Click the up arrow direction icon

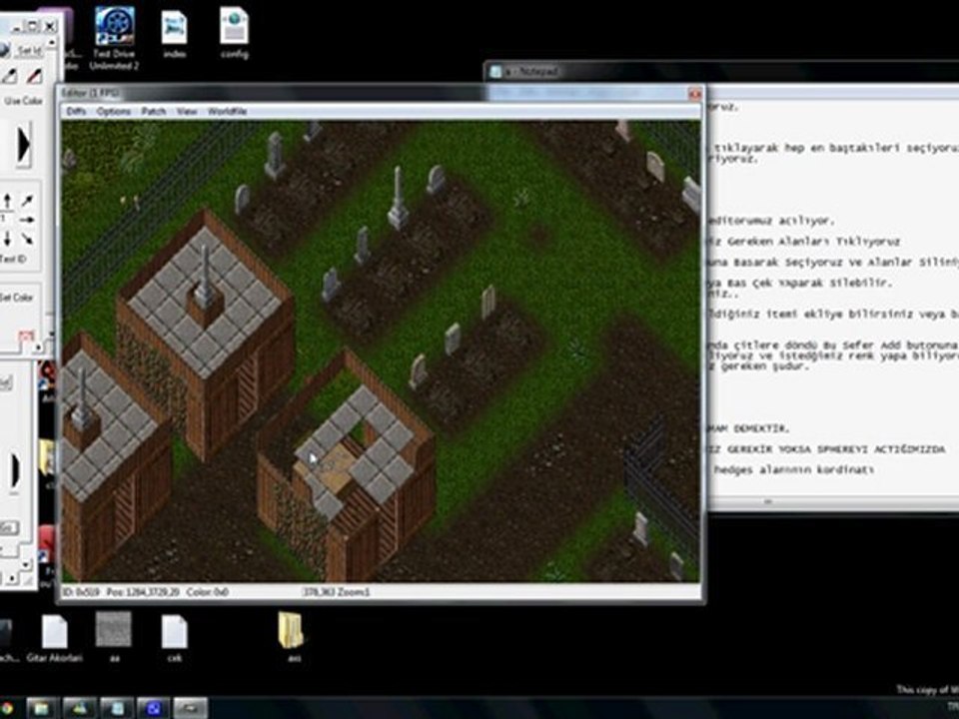(7, 201)
